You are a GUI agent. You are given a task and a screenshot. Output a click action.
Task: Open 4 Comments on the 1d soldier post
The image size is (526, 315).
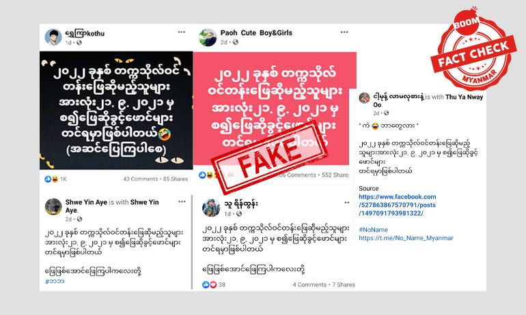[x=309, y=285]
